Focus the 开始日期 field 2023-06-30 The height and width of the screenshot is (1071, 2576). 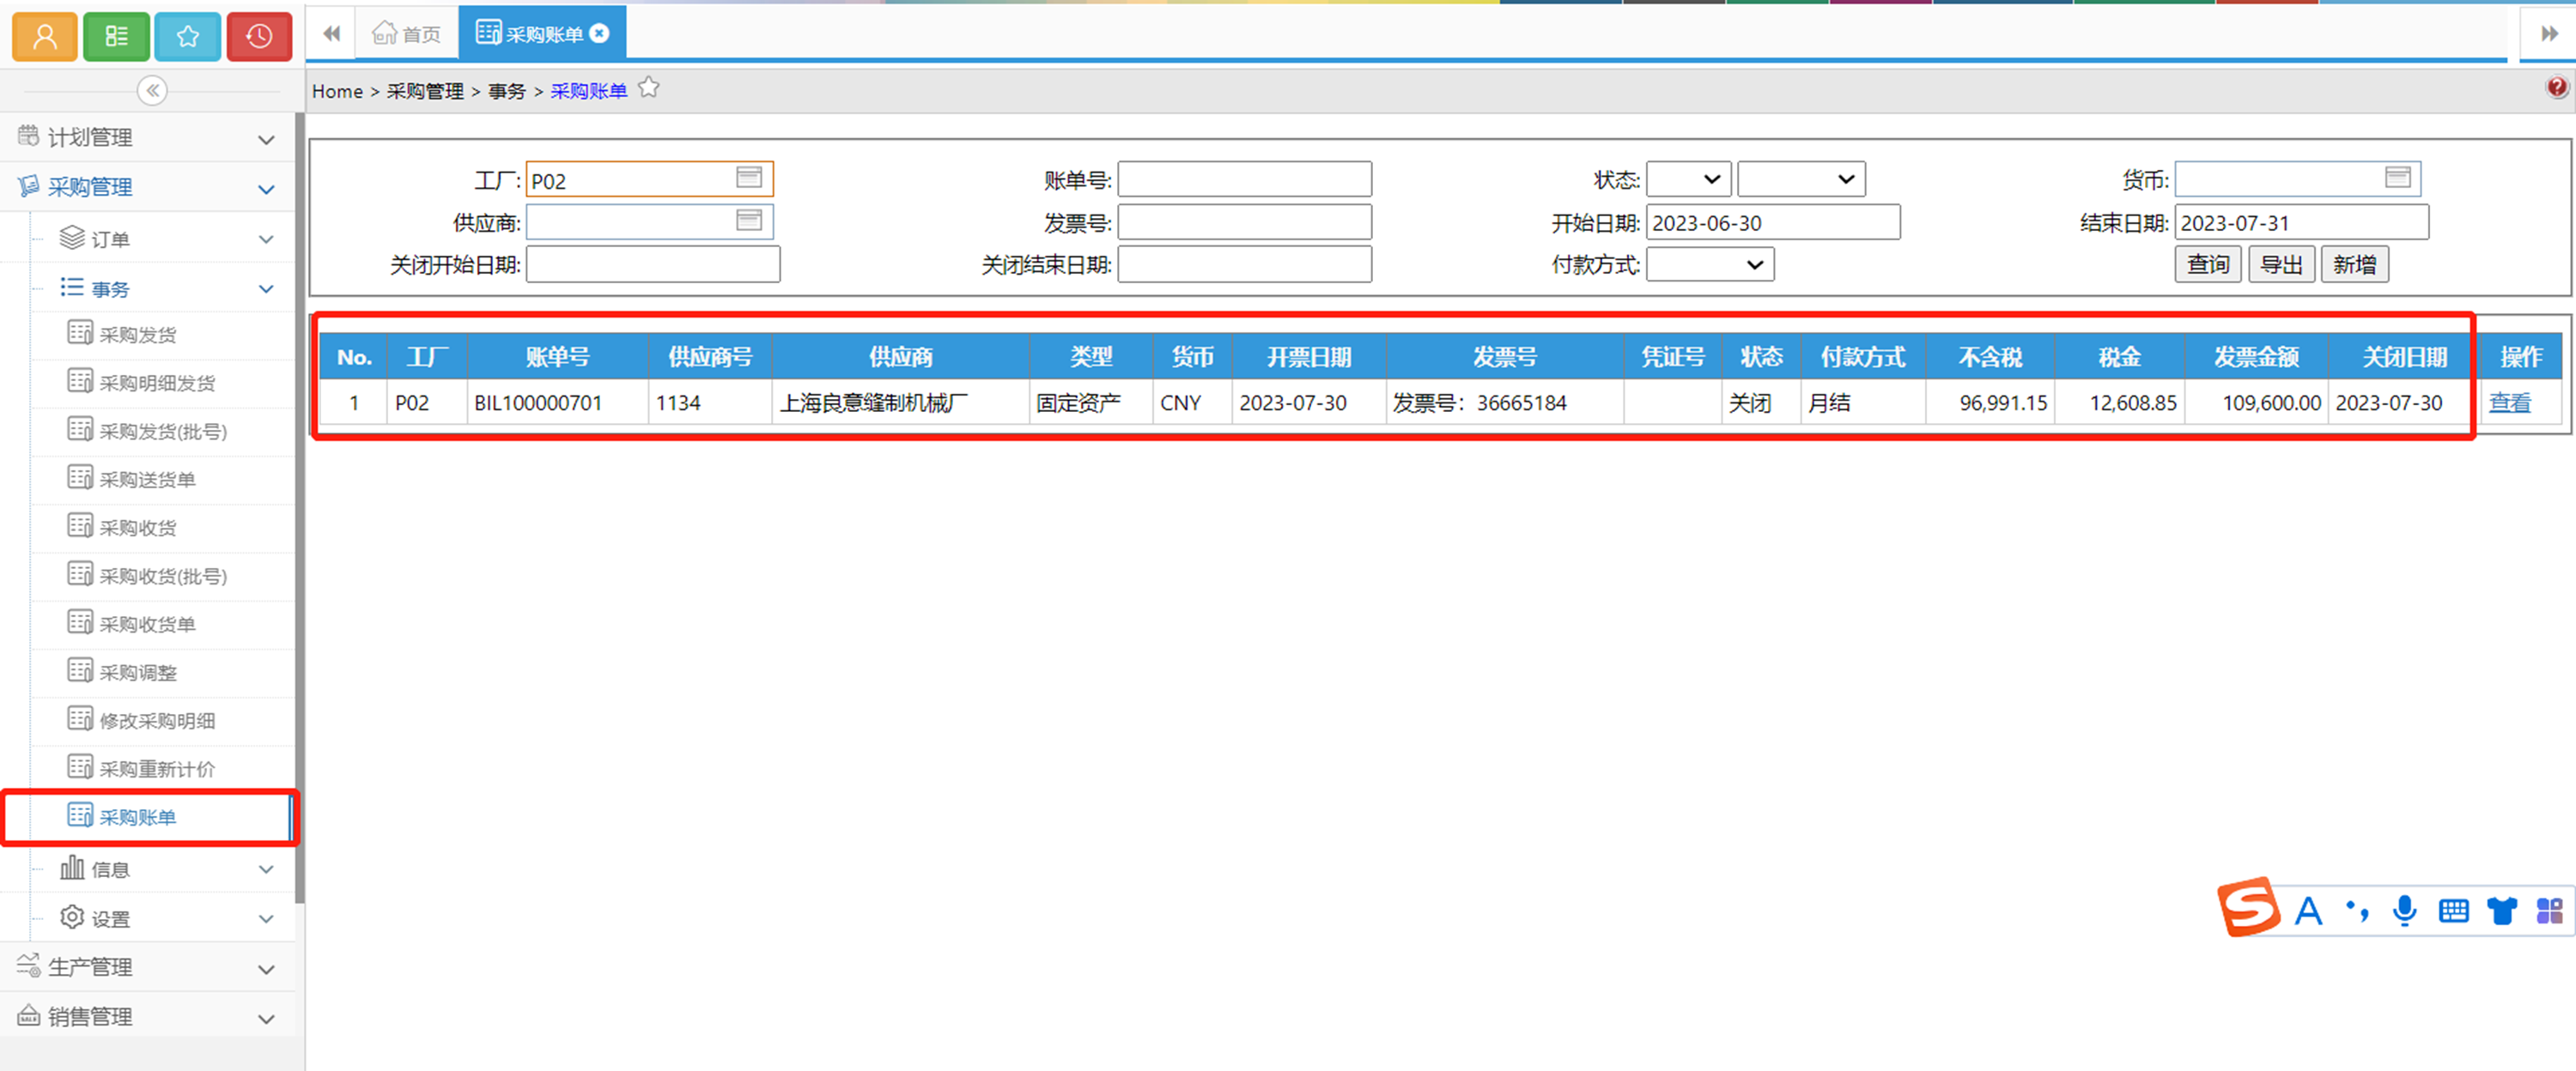click(x=1773, y=221)
